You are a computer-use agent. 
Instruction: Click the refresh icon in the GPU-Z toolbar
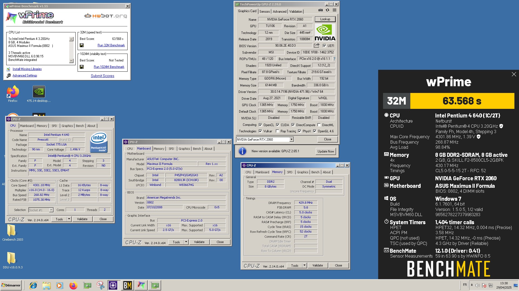[327, 10]
